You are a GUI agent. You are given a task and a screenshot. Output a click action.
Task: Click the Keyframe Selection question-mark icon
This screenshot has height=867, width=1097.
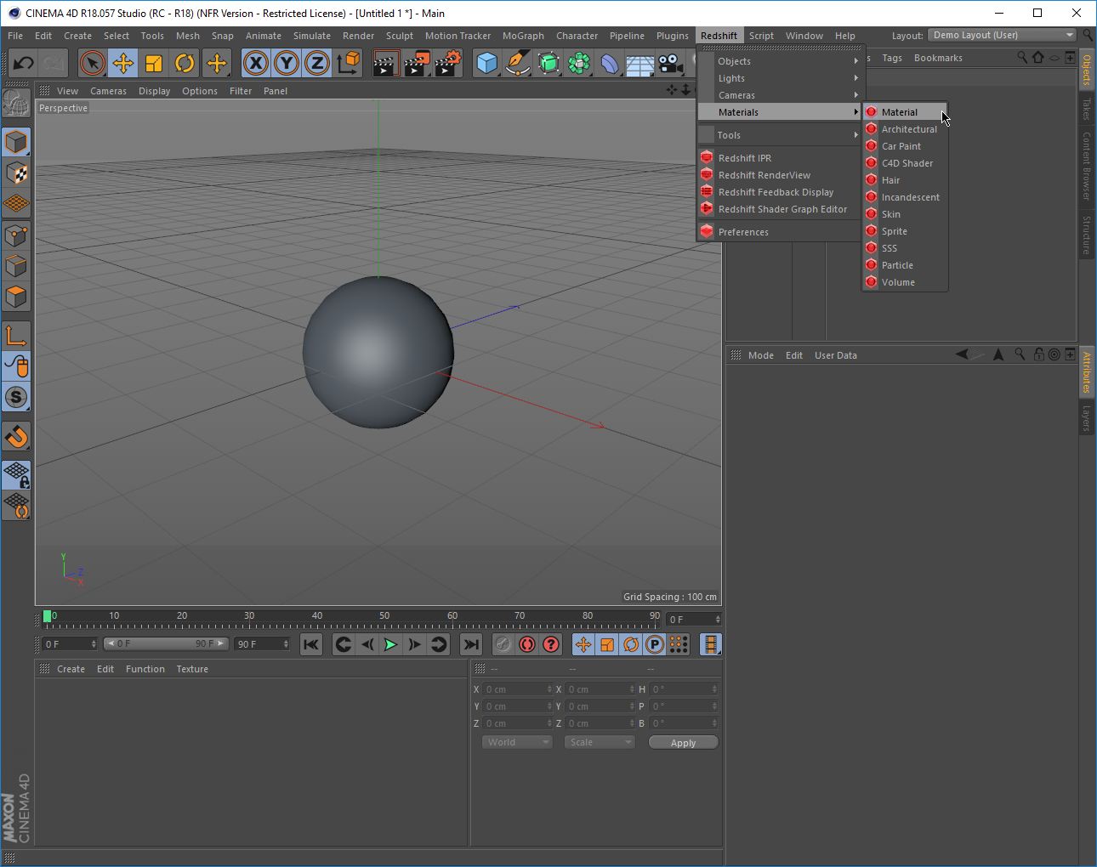coord(551,644)
